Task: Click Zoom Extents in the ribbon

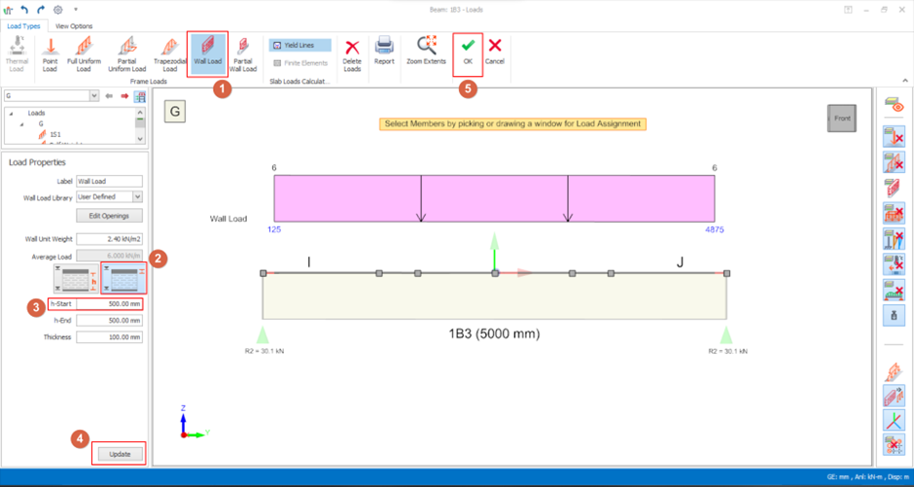Action: [x=427, y=52]
